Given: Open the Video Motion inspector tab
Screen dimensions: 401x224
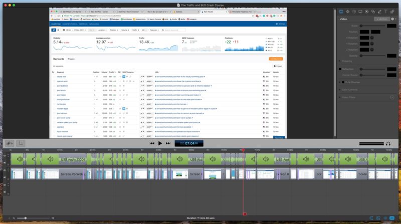Looking at the screenshot, I should 354,12.
